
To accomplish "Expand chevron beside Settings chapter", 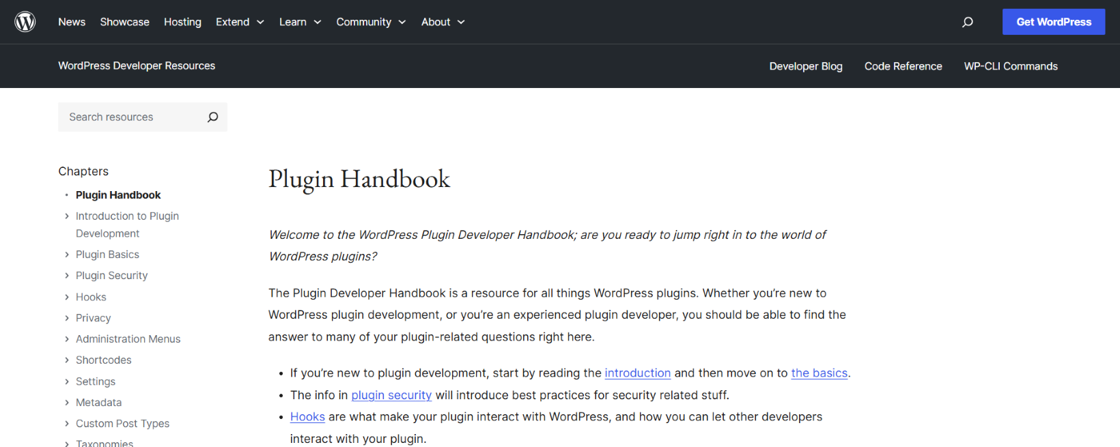I will (67, 381).
